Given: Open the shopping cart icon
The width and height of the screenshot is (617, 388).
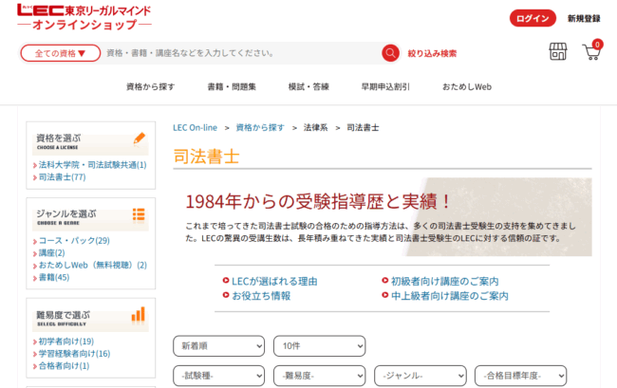Looking at the screenshot, I should coord(592,50).
